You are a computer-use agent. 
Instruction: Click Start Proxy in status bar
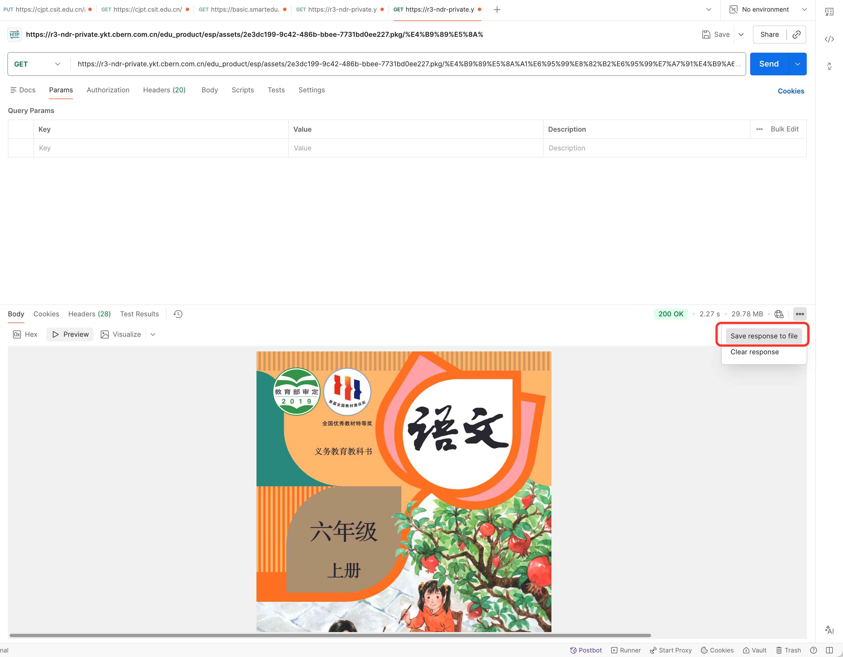671,650
